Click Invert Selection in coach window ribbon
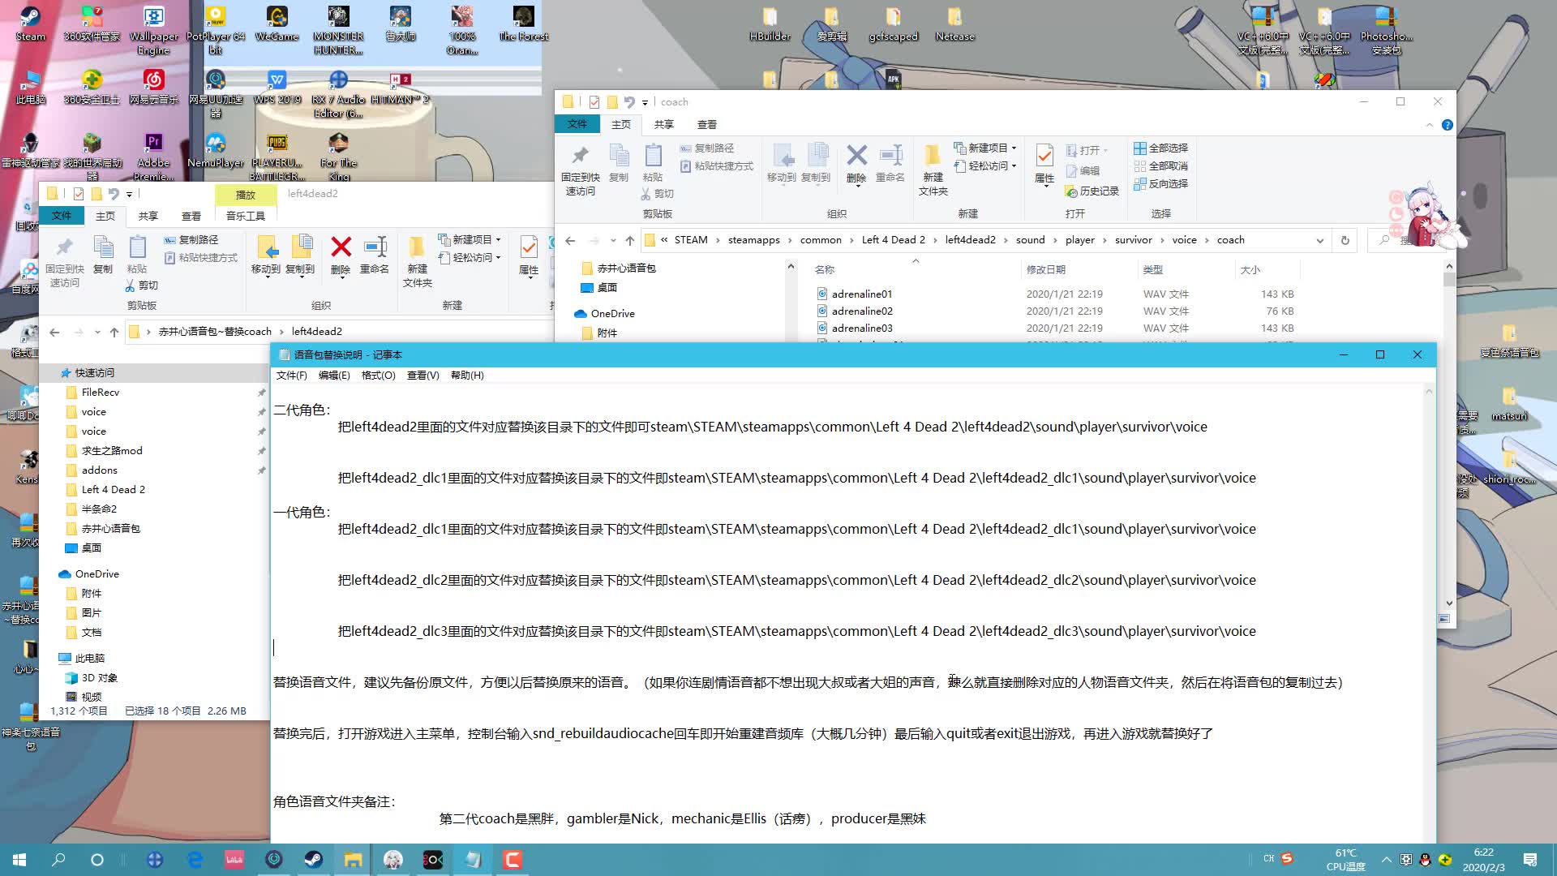Image resolution: width=1557 pixels, height=876 pixels. coord(1160,183)
